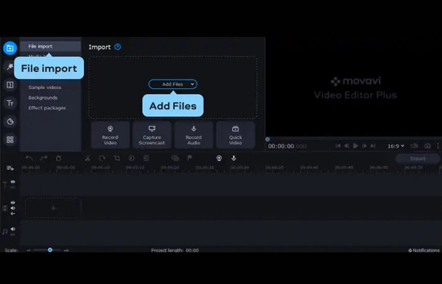Select the Split scissors tool
Viewport: 442px width, 284px height.
[87, 158]
